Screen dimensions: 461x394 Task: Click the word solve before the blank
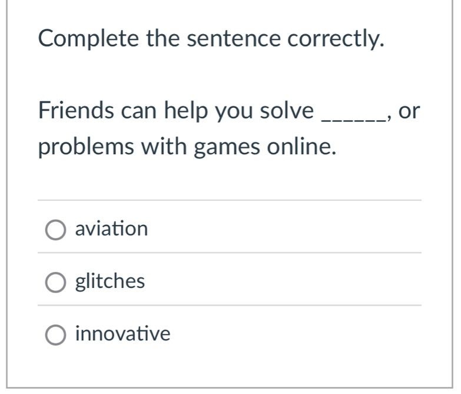pos(287,111)
